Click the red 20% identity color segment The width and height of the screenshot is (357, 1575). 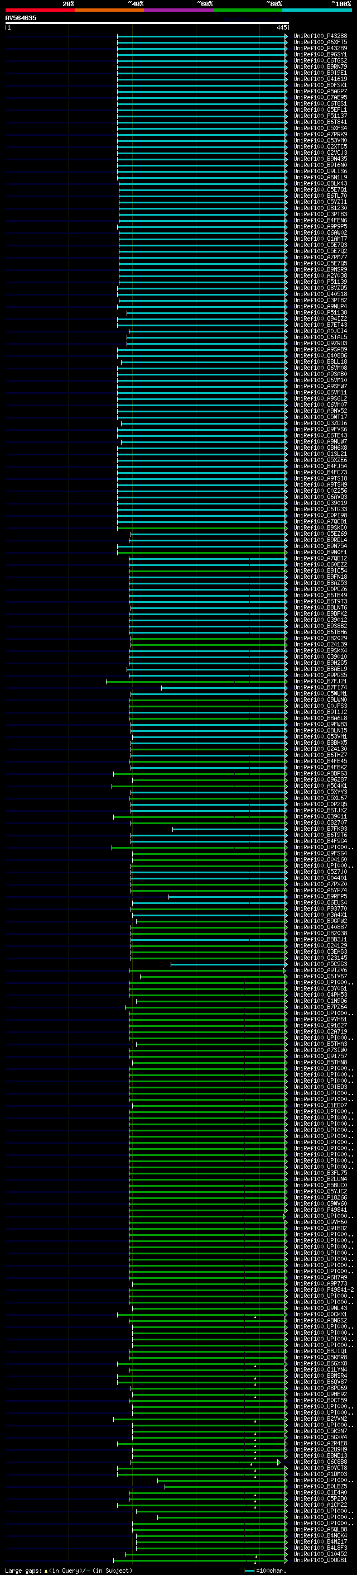[x=40, y=11]
